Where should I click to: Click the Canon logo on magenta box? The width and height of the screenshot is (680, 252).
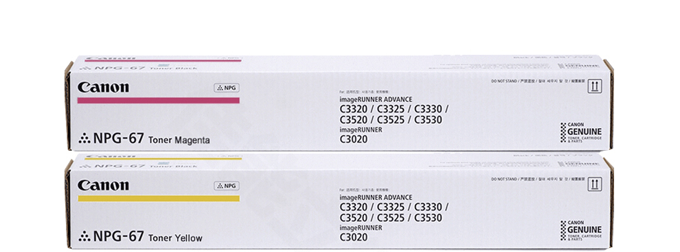click(x=103, y=88)
